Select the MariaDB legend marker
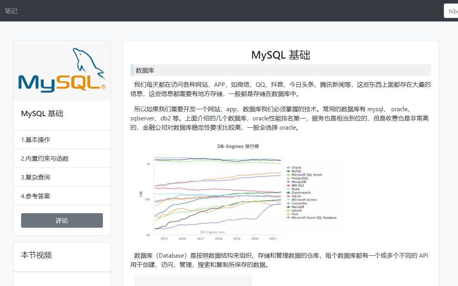Viewport: 458px width, 286px height. pyautogui.click(x=288, y=207)
